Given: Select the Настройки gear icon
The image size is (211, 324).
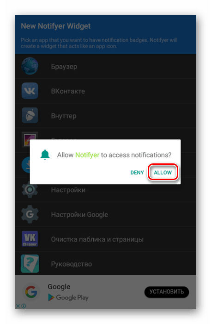Looking at the screenshot, I should pos(30,189).
